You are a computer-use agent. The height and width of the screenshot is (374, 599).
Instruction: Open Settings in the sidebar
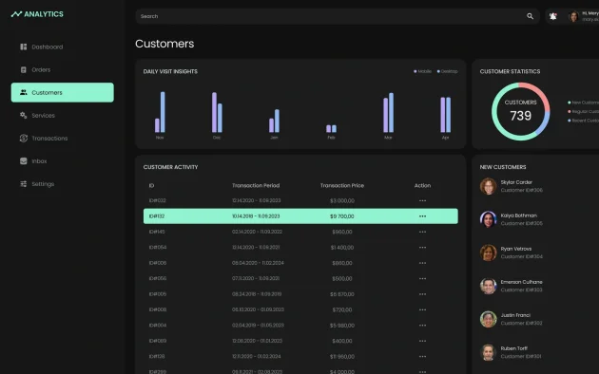pyautogui.click(x=37, y=184)
